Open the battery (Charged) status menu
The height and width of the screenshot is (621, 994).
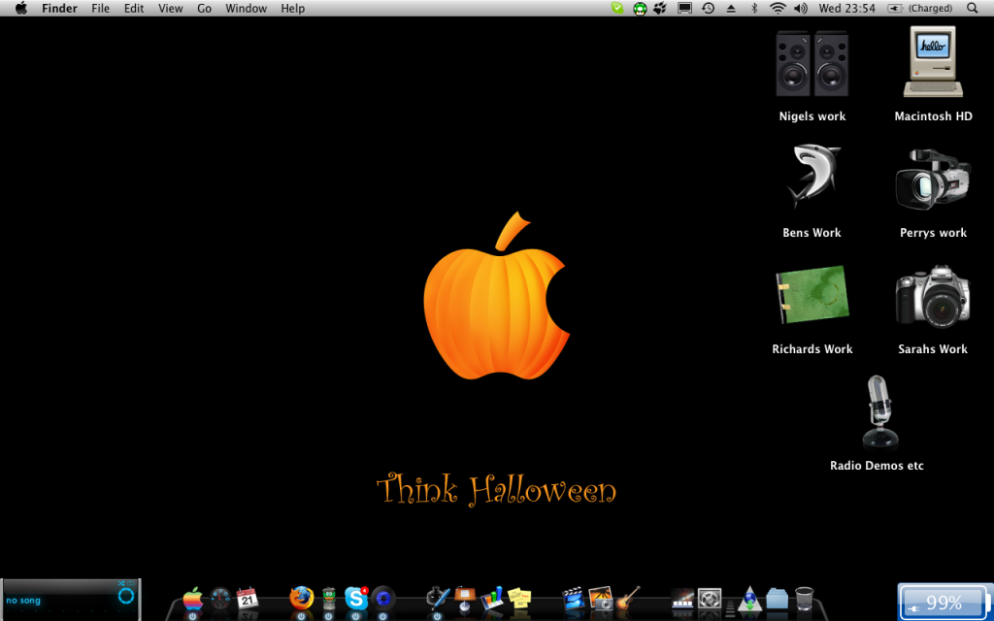[x=919, y=8]
